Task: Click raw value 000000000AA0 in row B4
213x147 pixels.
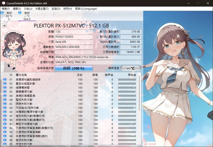Action: click(127, 136)
